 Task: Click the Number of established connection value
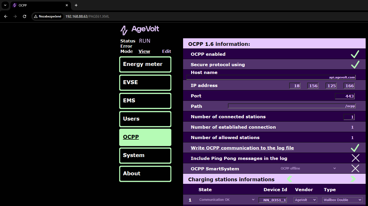point(352,127)
